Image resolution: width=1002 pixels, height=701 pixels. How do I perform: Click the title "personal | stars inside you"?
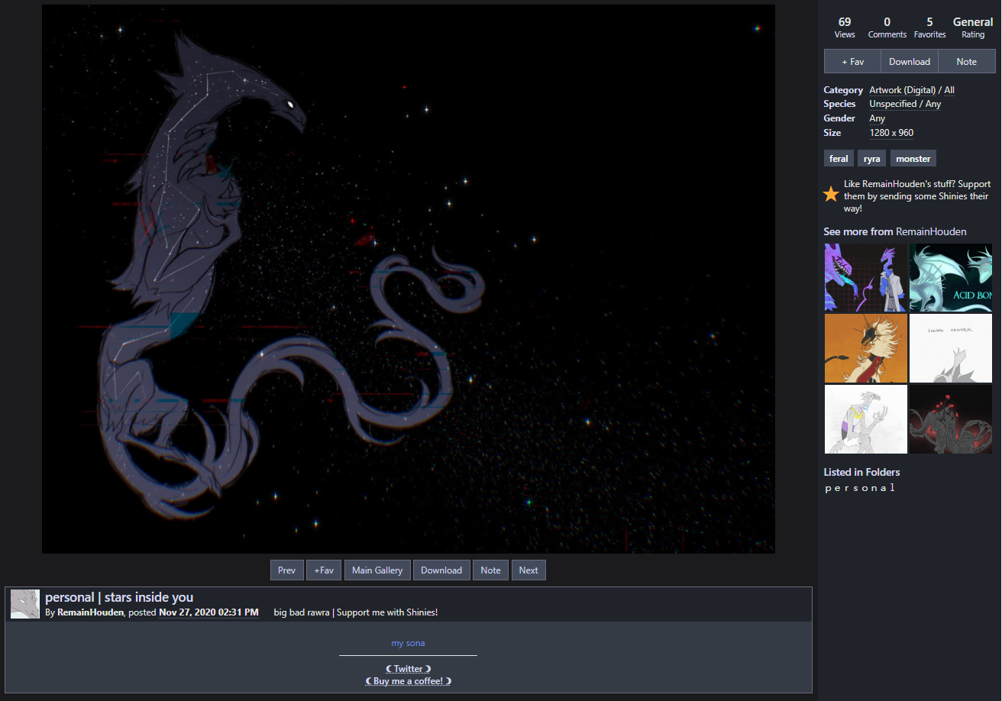119,597
